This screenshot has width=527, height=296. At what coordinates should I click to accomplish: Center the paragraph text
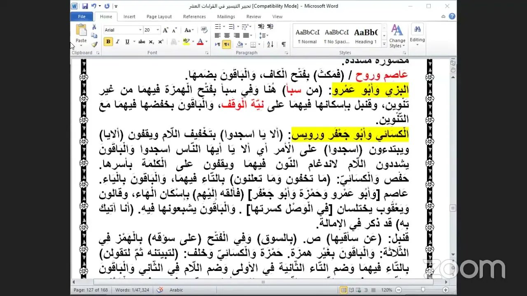point(226,36)
